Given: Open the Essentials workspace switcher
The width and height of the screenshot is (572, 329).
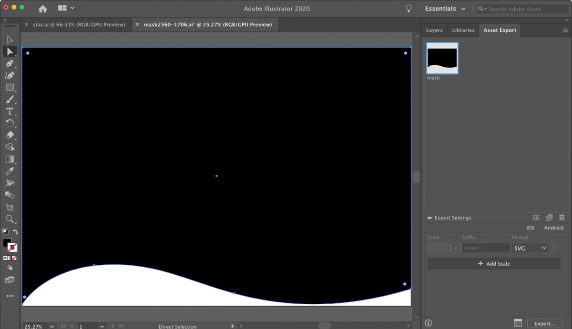Looking at the screenshot, I should (445, 9).
